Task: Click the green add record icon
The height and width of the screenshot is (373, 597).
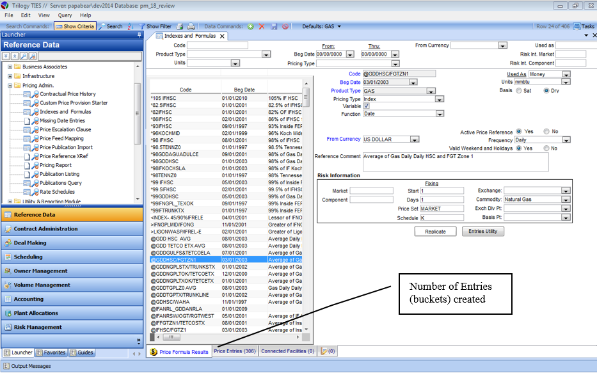Action: (251, 26)
